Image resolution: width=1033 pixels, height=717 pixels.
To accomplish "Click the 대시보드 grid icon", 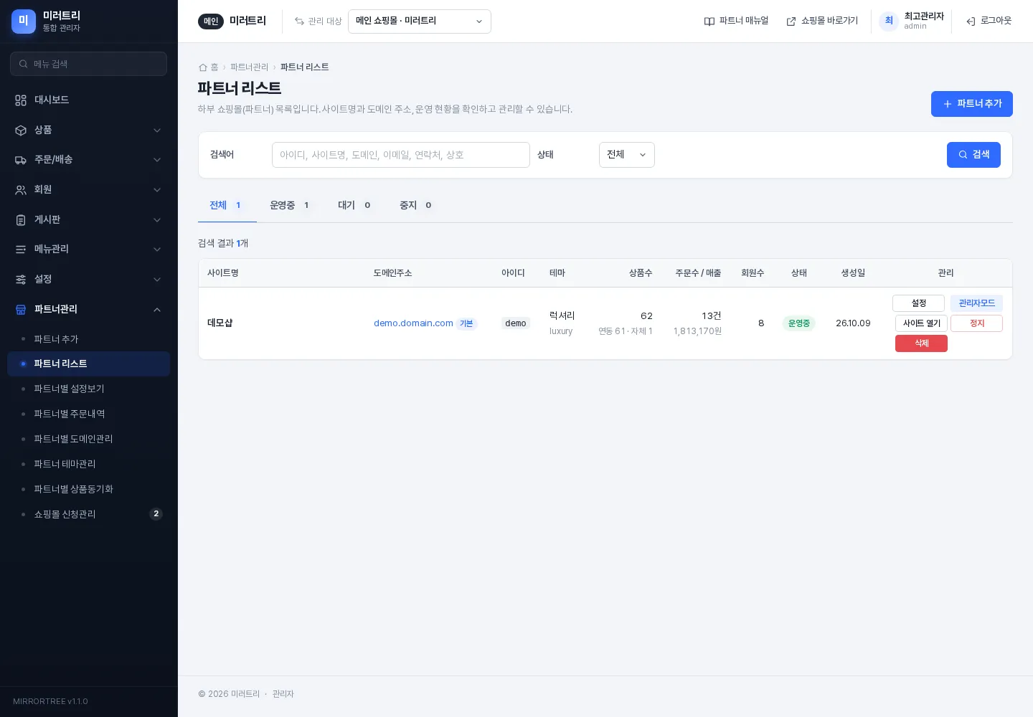I will click(21, 100).
